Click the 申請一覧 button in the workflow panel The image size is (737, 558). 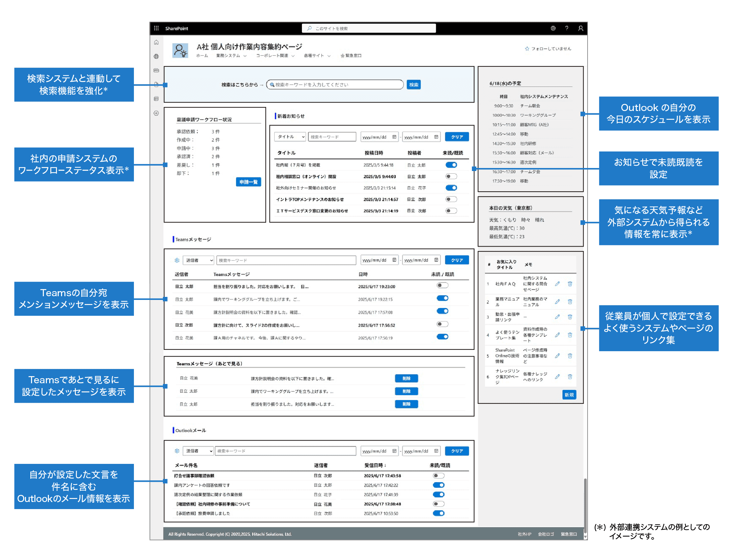pyautogui.click(x=249, y=182)
